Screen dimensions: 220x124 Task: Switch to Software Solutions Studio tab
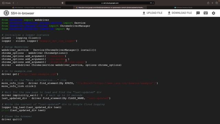(183, 8)
